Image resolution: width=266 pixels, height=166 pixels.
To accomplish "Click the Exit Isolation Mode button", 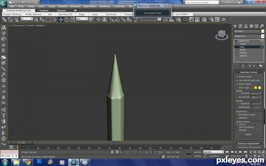I will pyautogui.click(x=153, y=13).
